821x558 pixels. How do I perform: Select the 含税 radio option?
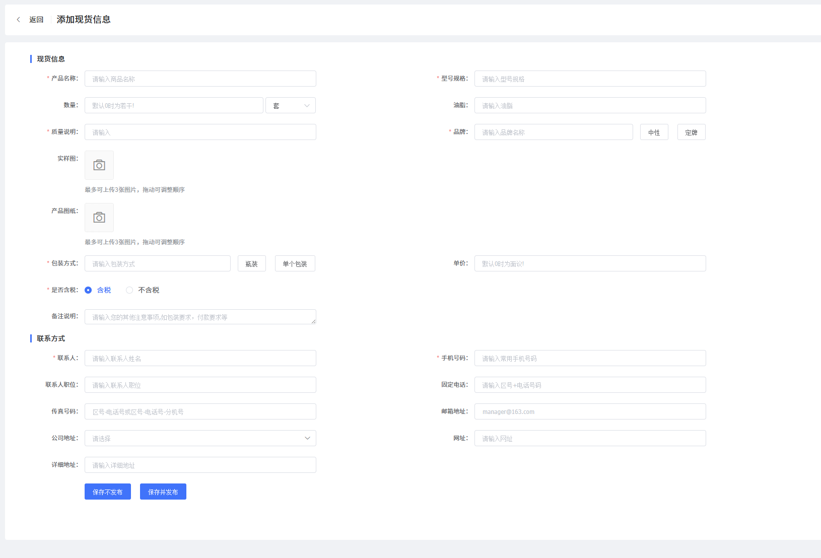[88, 290]
